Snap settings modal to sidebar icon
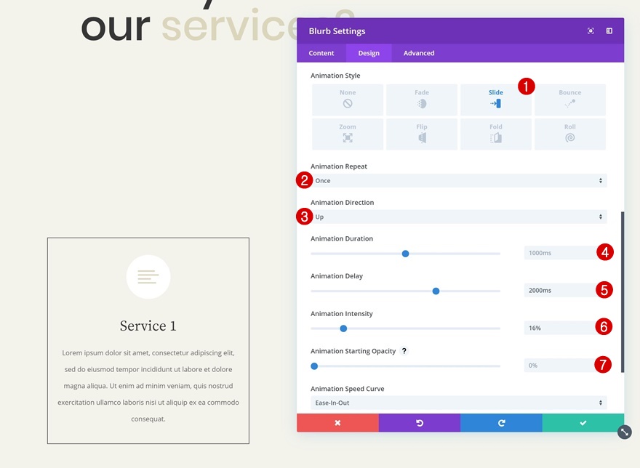 (609, 31)
